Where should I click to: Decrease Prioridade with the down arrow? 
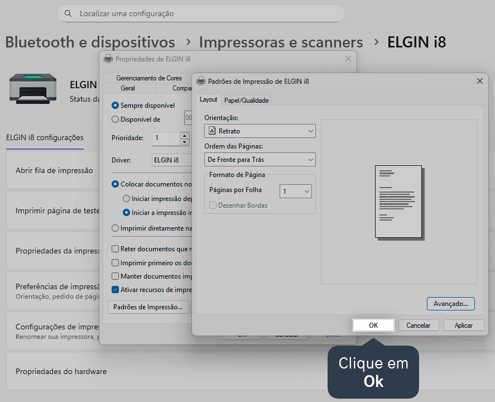click(x=184, y=142)
